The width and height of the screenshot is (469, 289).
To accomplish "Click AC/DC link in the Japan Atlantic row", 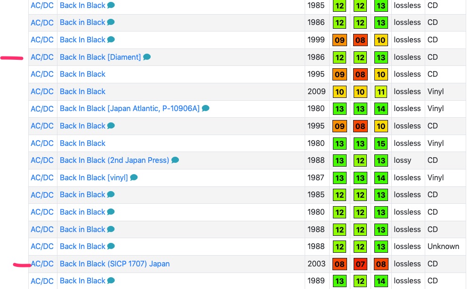I will pos(42,109).
